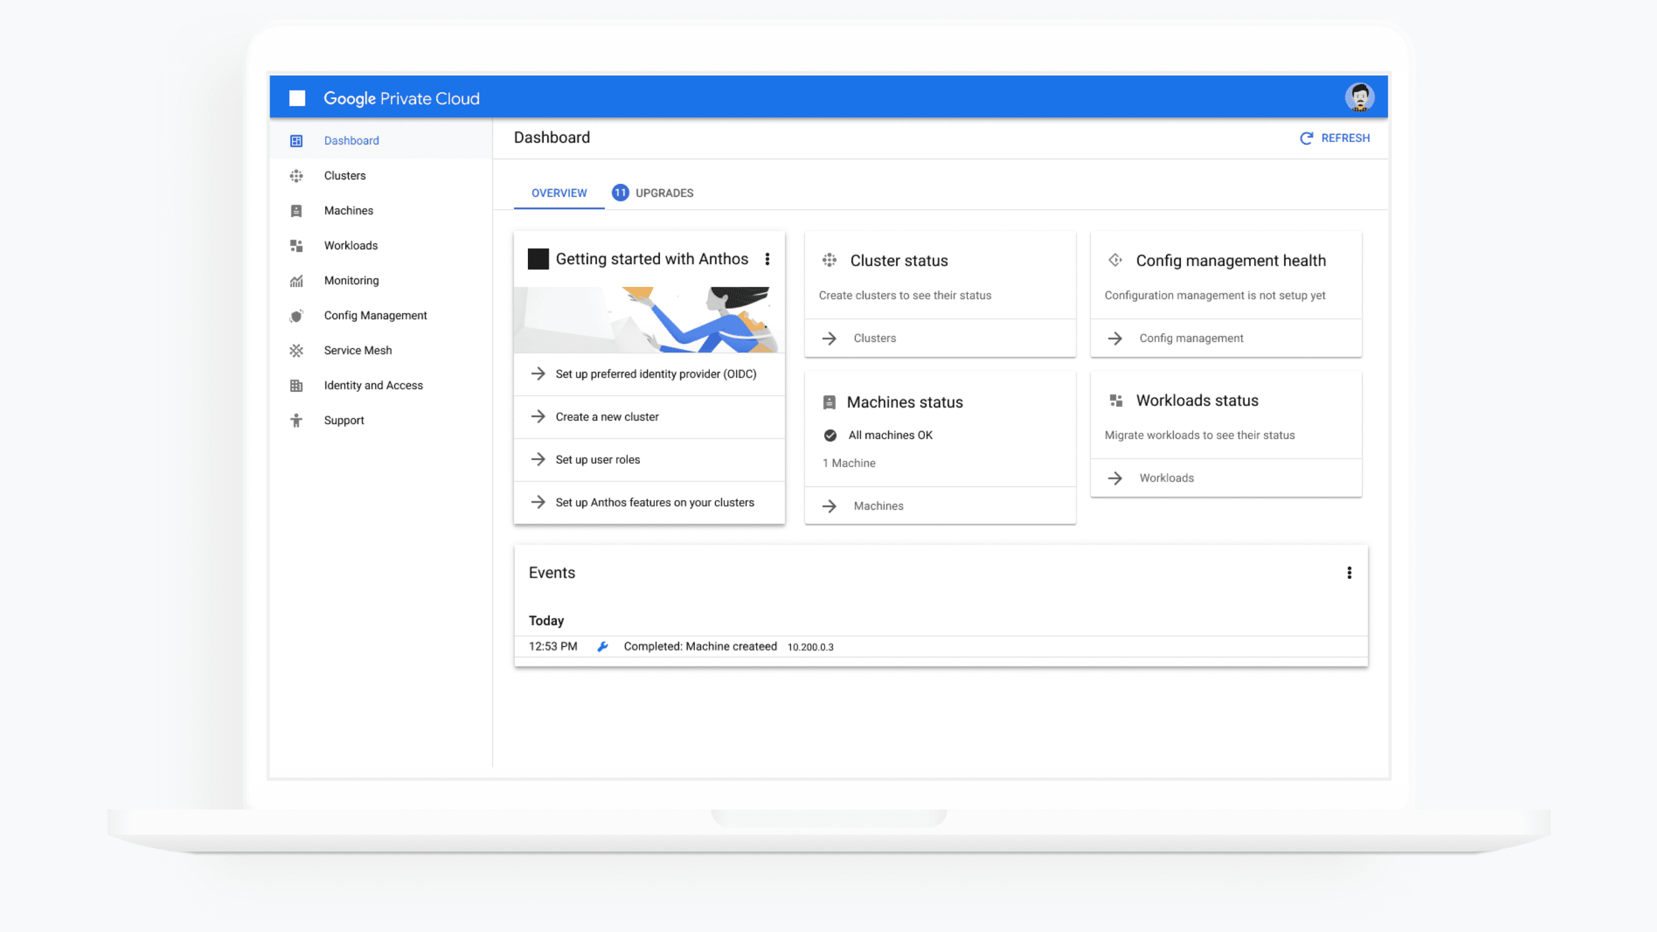
Task: Click the Service Mesh icon
Action: [x=296, y=350]
